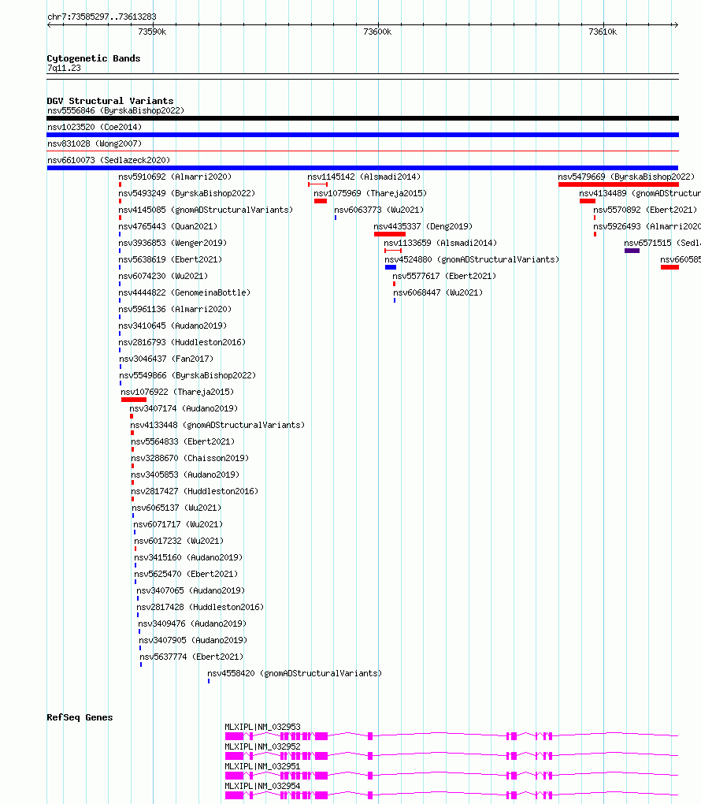
Task: Open nsv5564833 (Ebert2021) label
Action: point(183,441)
